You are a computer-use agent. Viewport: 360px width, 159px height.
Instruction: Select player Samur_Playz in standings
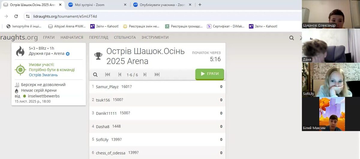pos(107,87)
